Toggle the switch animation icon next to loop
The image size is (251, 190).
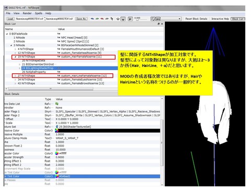158,19
